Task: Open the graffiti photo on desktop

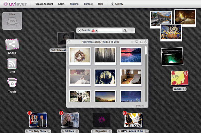Action: pos(171,33)
